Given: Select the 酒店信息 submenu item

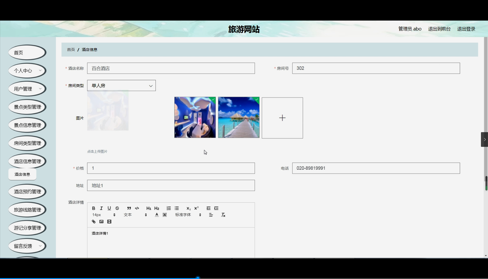Looking at the screenshot, I should (x=22, y=174).
